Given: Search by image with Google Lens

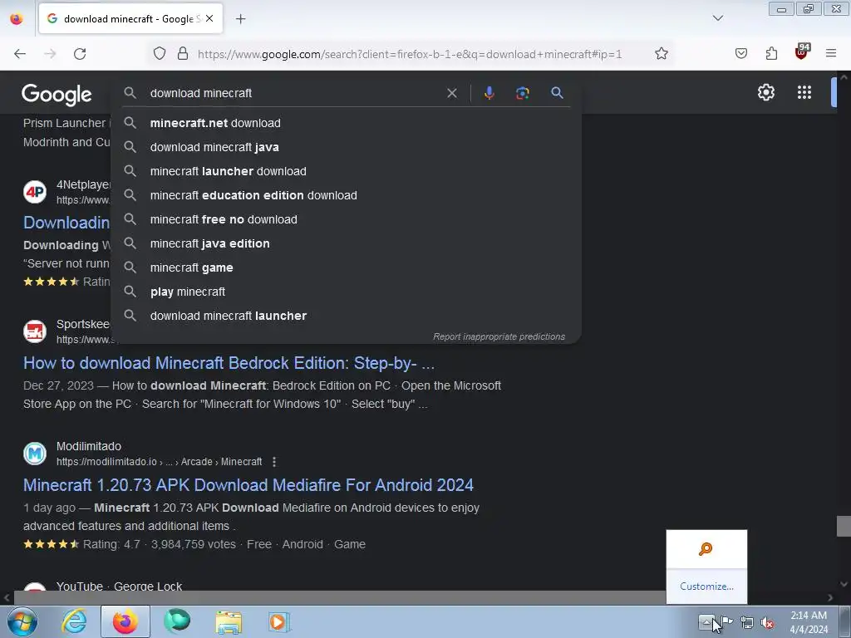Looking at the screenshot, I should pos(522,93).
